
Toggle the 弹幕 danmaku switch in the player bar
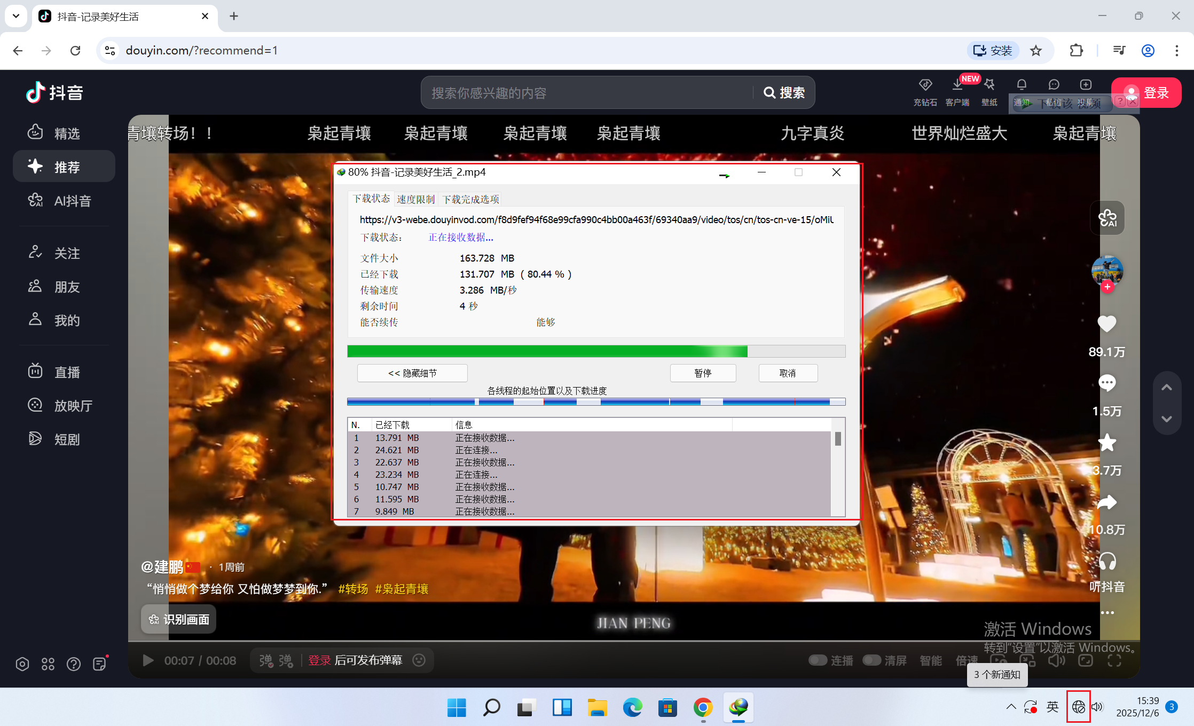266,661
